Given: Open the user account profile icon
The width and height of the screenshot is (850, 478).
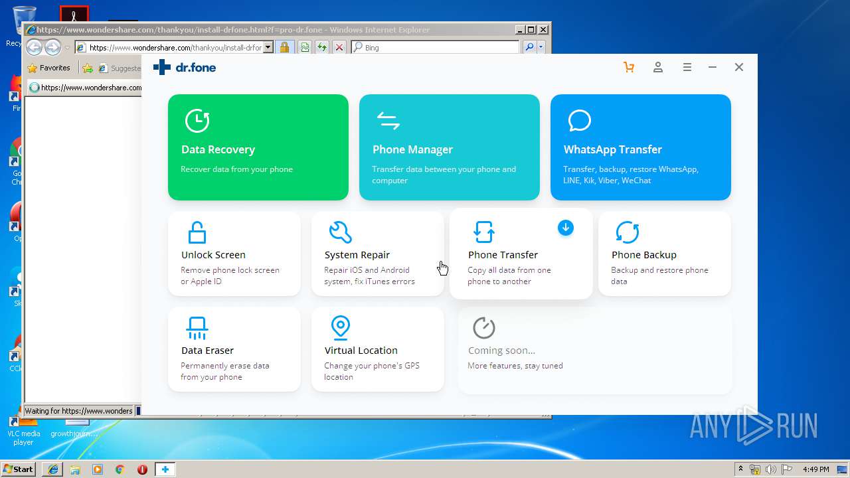Looking at the screenshot, I should coord(658,67).
